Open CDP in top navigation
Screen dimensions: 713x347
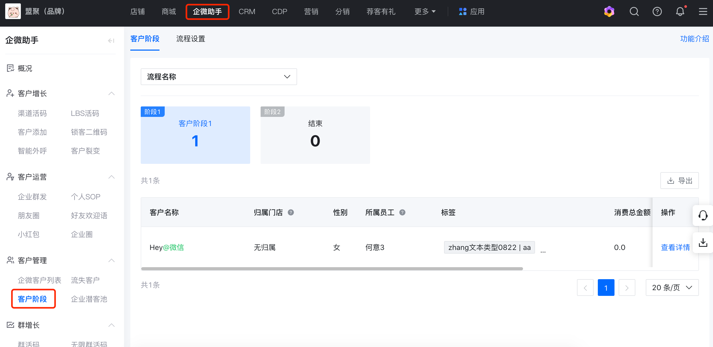(x=280, y=11)
